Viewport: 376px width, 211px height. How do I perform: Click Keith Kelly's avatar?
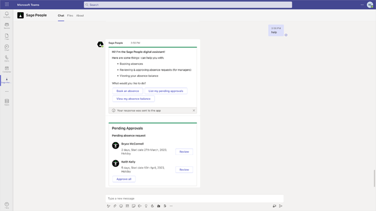point(116,163)
